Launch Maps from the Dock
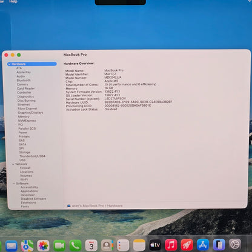This screenshot has height=252, width=252. point(27,245)
